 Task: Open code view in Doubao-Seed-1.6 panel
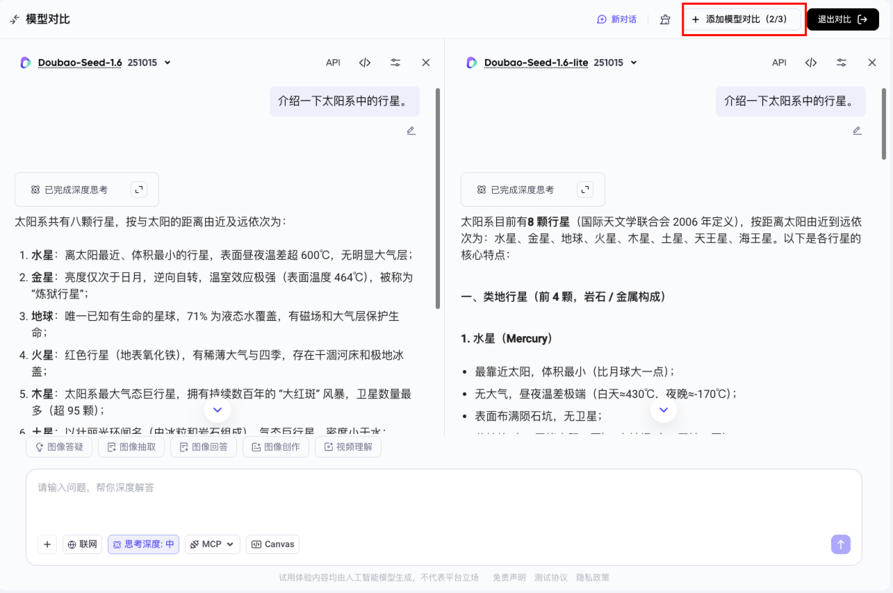click(365, 62)
